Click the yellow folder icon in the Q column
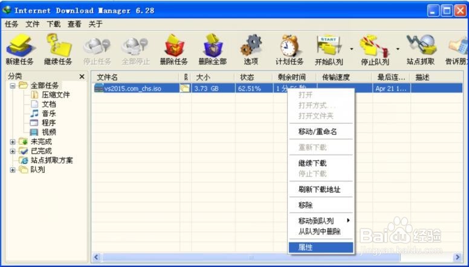Screen dimensions: 469x267 tap(185, 88)
